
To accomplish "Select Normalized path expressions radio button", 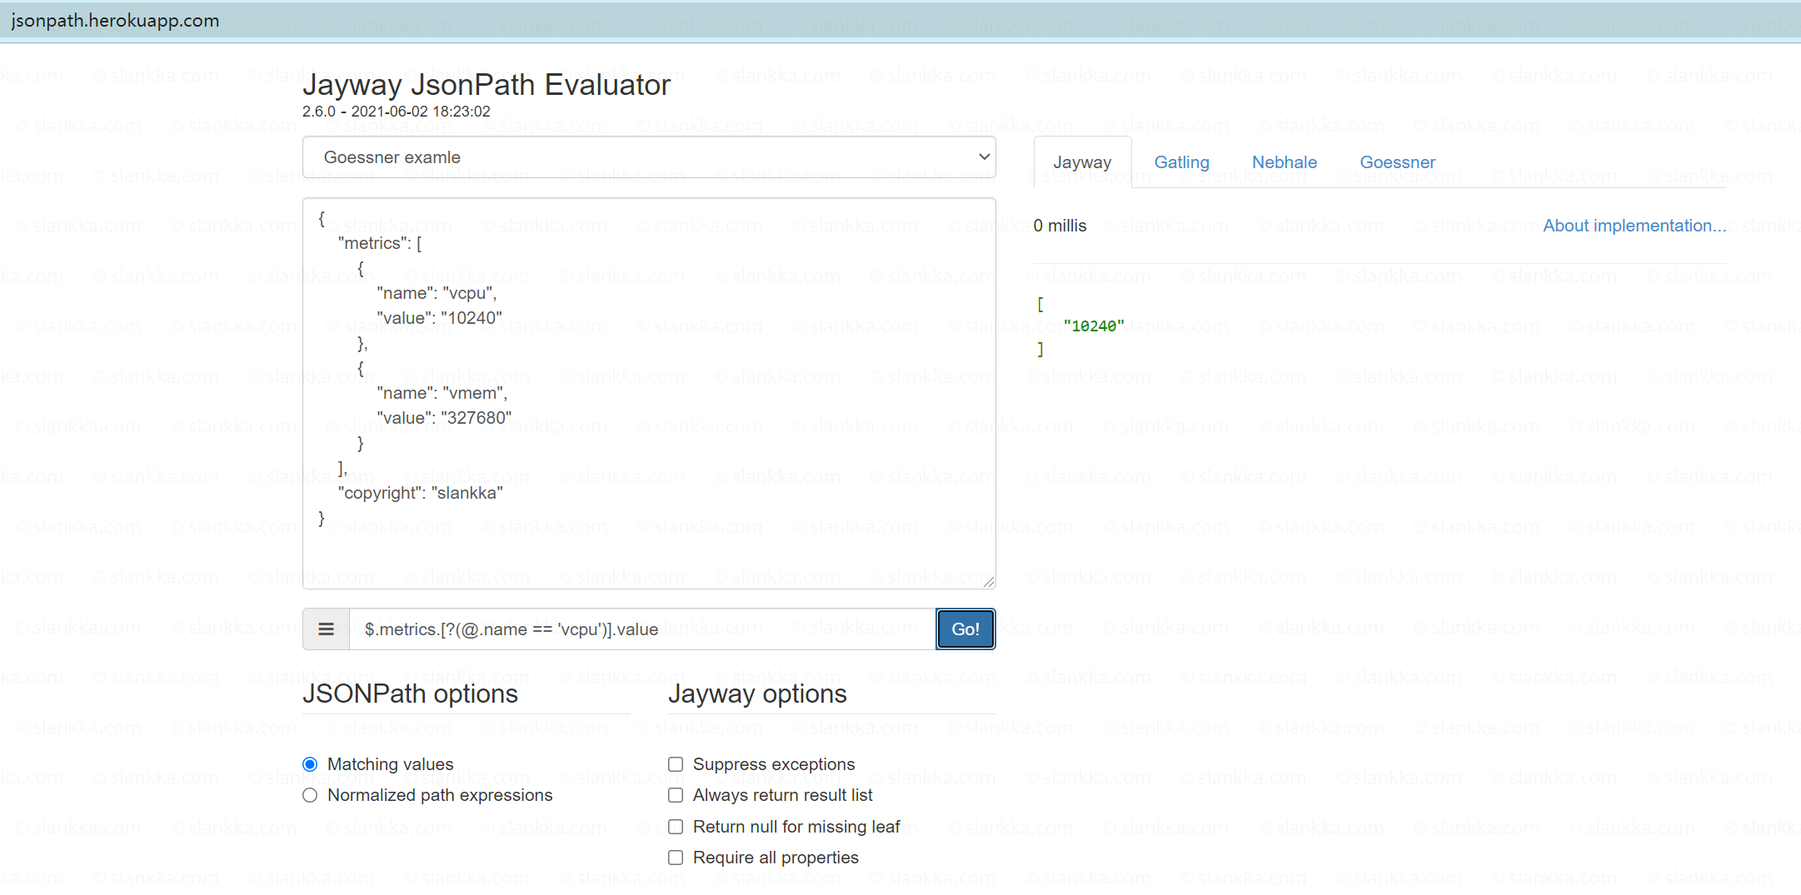I will tap(310, 795).
